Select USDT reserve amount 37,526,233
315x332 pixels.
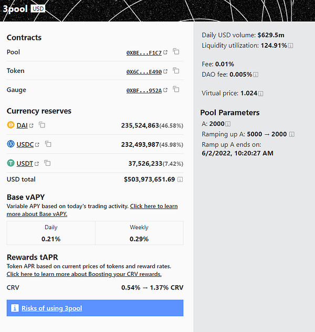coord(145,164)
